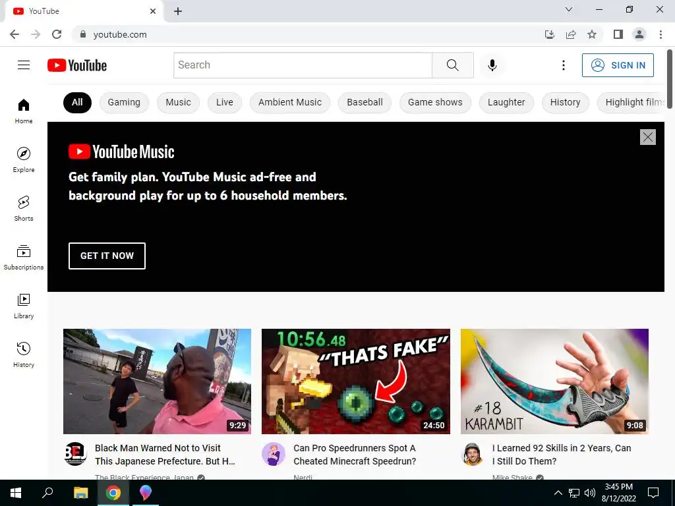Select the Ambient Music chip

coord(290,102)
